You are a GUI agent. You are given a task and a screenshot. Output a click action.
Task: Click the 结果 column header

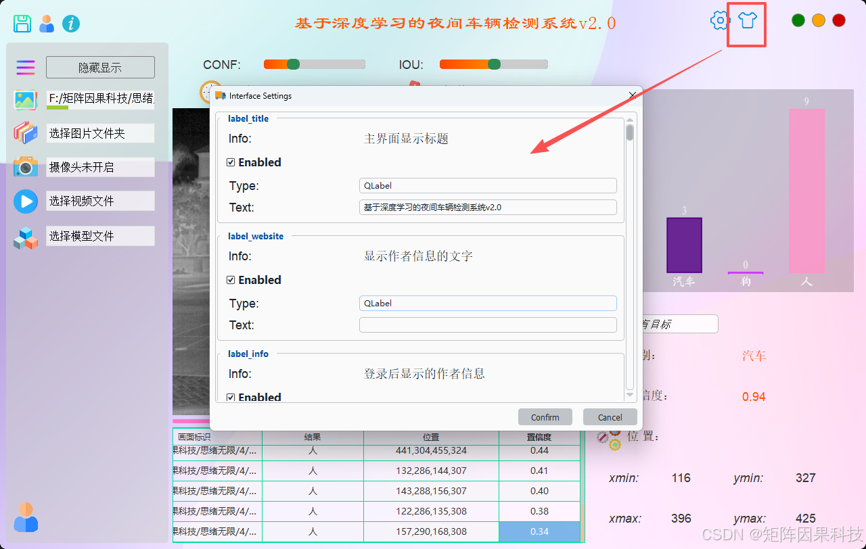pos(313,437)
